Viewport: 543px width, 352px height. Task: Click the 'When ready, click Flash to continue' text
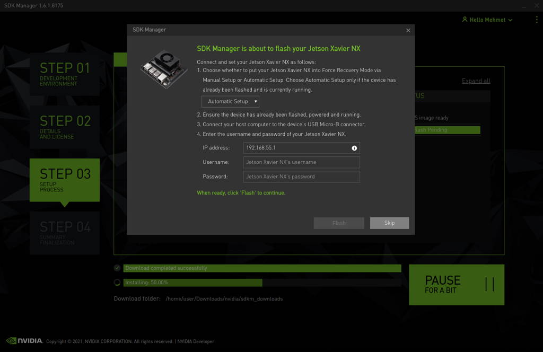(x=241, y=193)
